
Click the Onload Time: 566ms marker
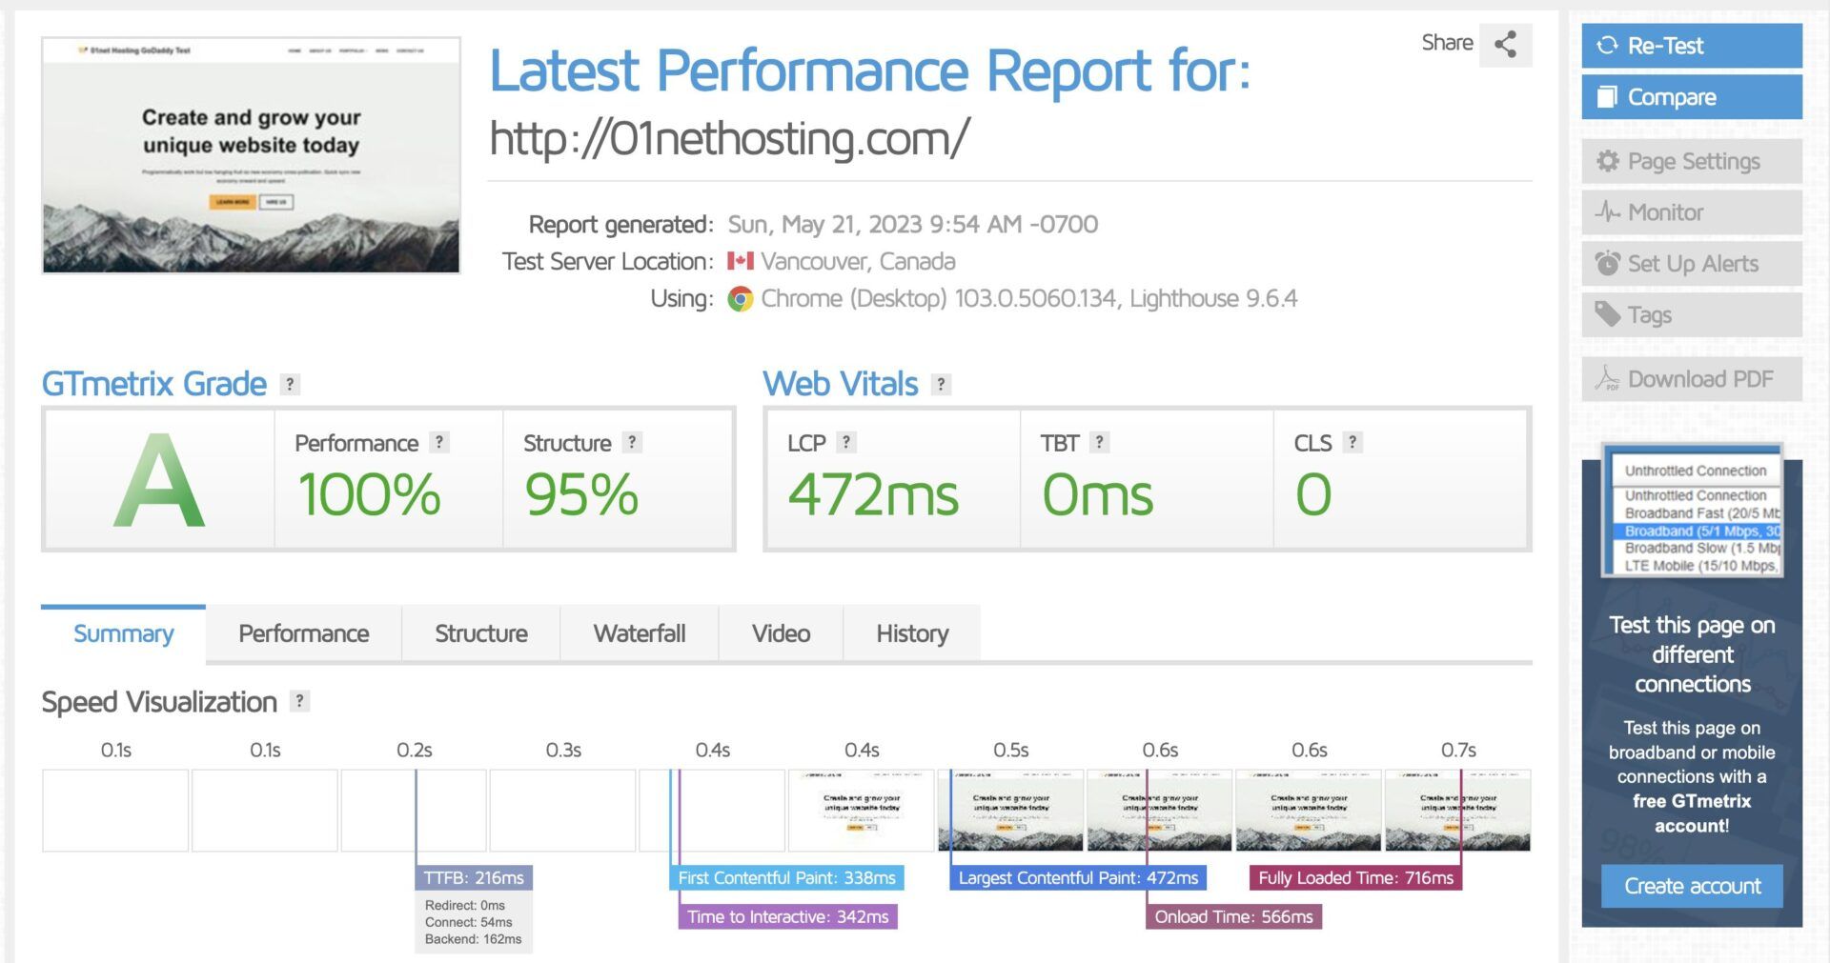click(x=1233, y=916)
